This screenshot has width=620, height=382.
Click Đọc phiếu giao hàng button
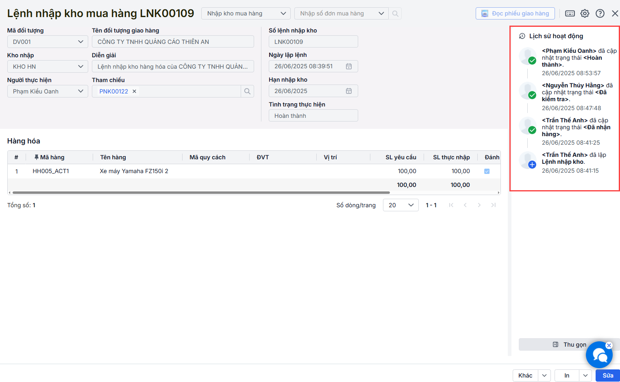515,13
